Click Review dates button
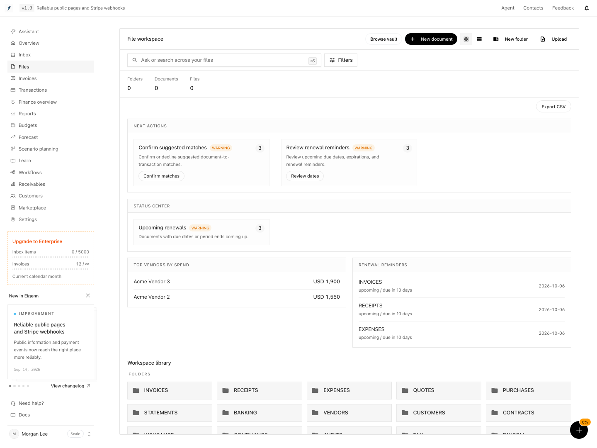597x448 pixels. tap(305, 176)
